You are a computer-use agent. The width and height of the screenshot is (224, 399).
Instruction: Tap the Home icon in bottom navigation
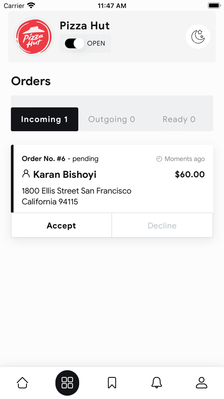[22, 383]
